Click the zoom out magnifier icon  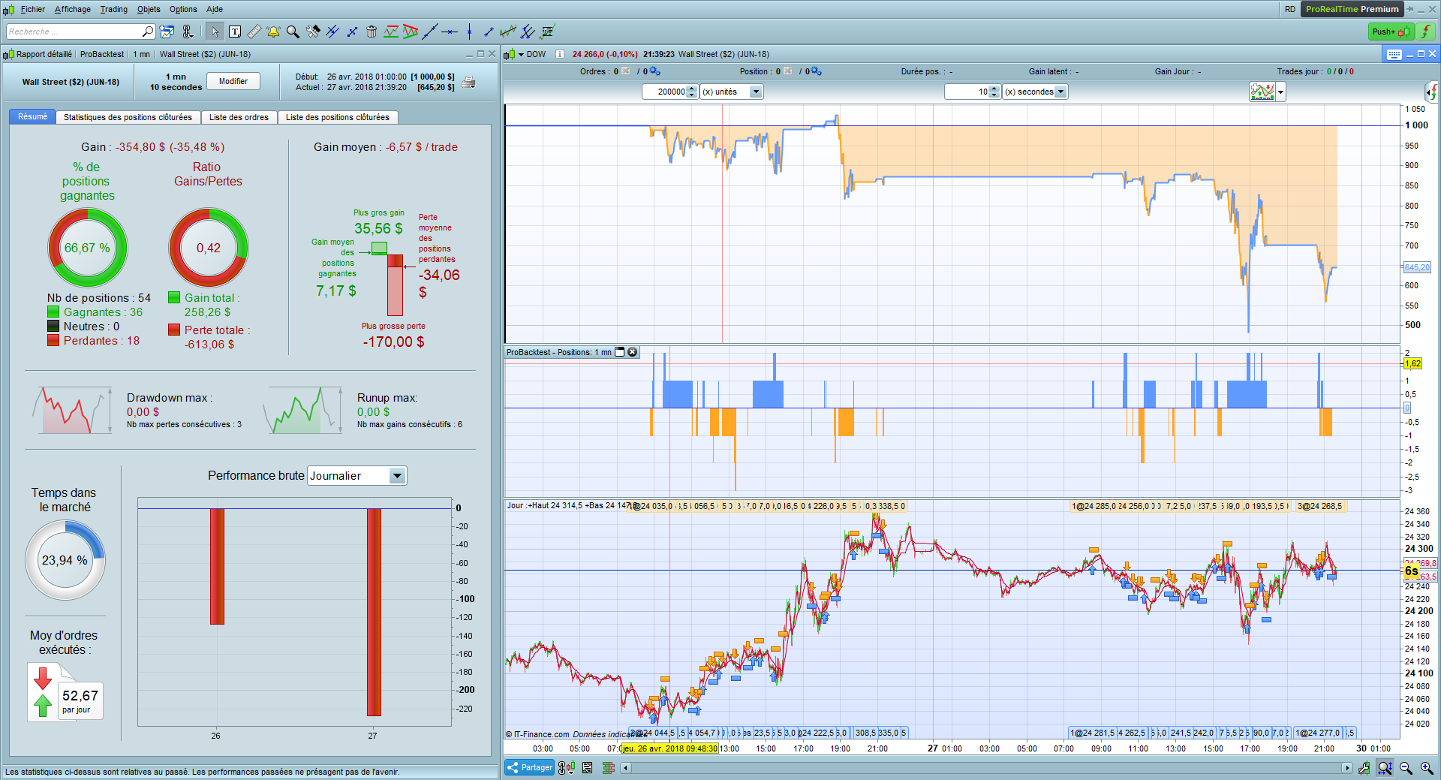coord(1406,768)
